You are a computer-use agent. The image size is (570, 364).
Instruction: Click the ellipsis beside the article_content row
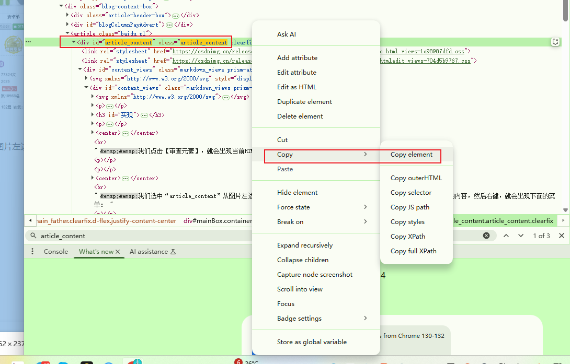(28, 42)
